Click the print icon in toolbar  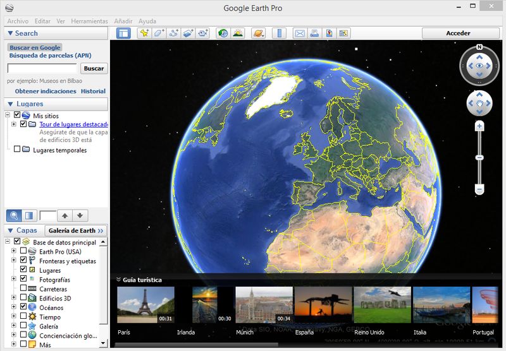(x=314, y=33)
